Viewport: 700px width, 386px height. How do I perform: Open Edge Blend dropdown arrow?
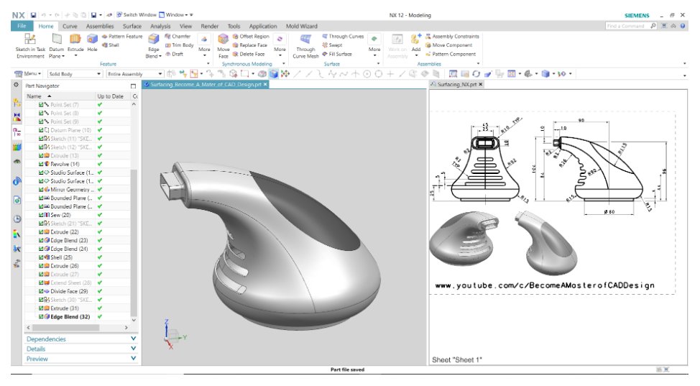(x=160, y=56)
